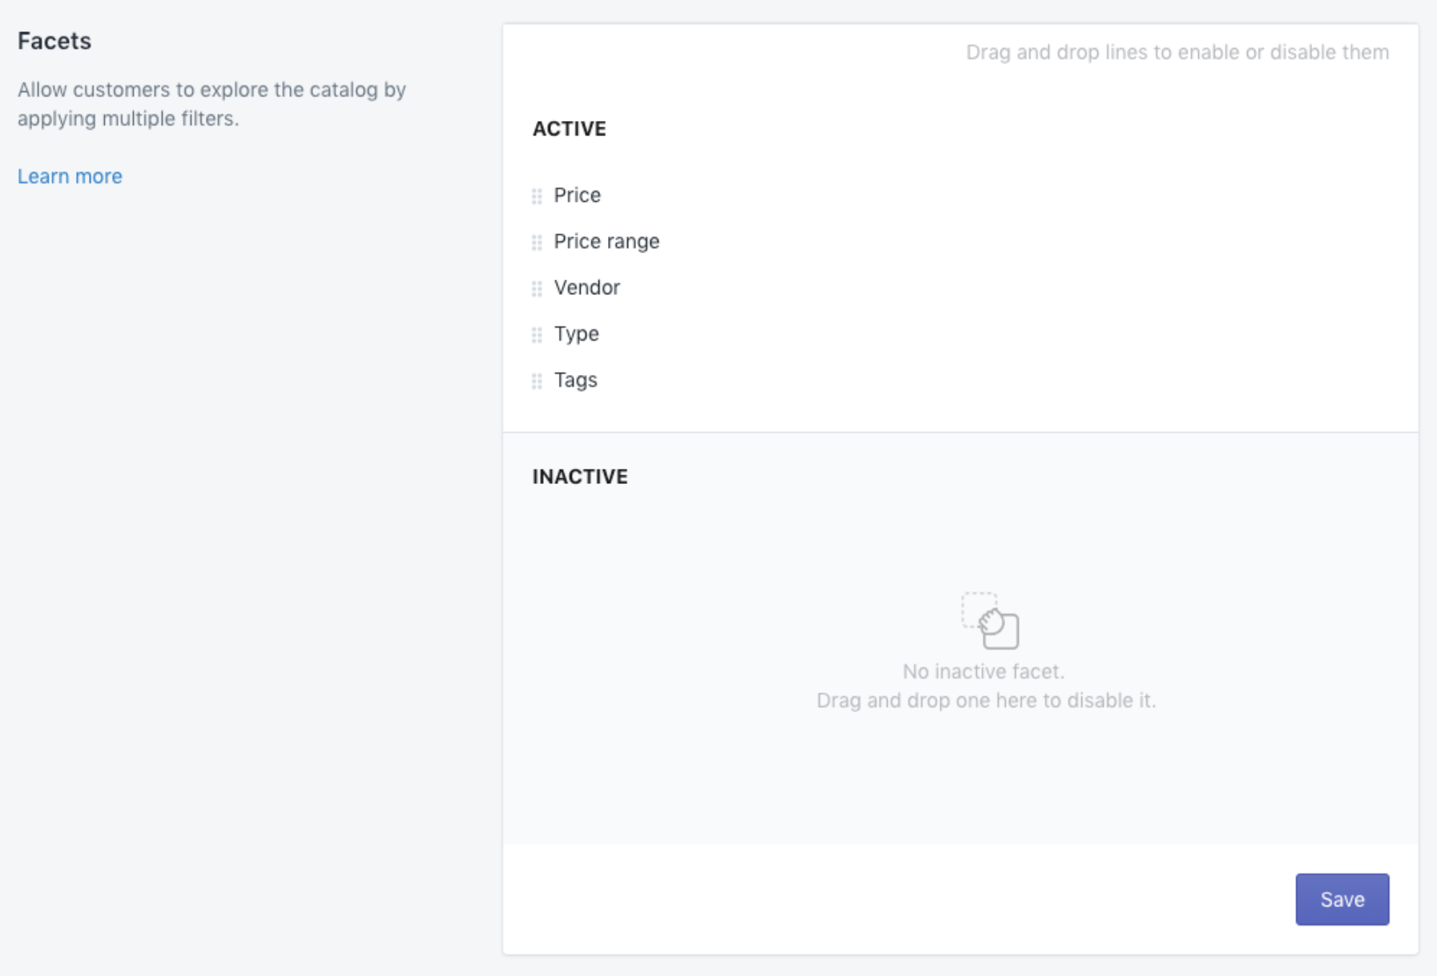This screenshot has height=976, width=1437.
Task: Click the Facets heading
Action: [54, 41]
